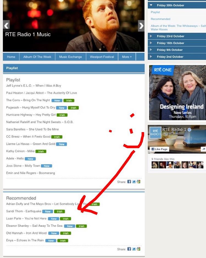Click first friend avatar in Facebook widget

[x=155, y=165]
